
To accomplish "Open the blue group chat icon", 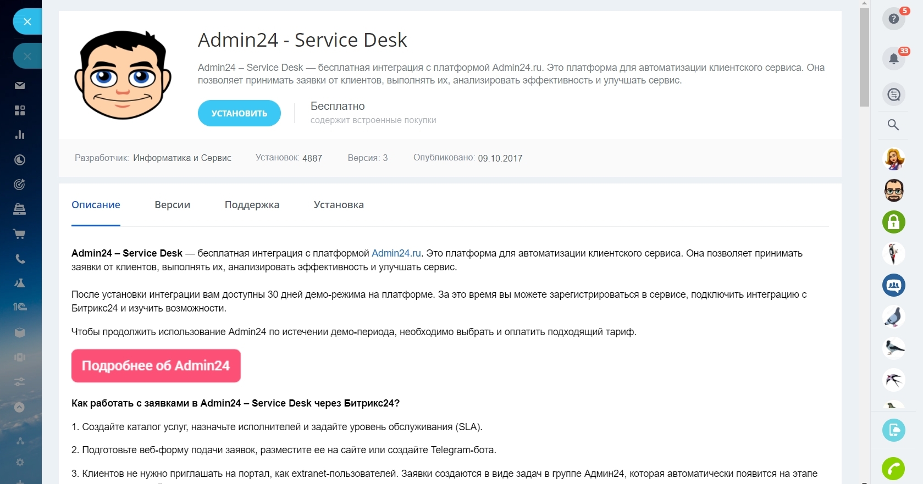I will 894,285.
